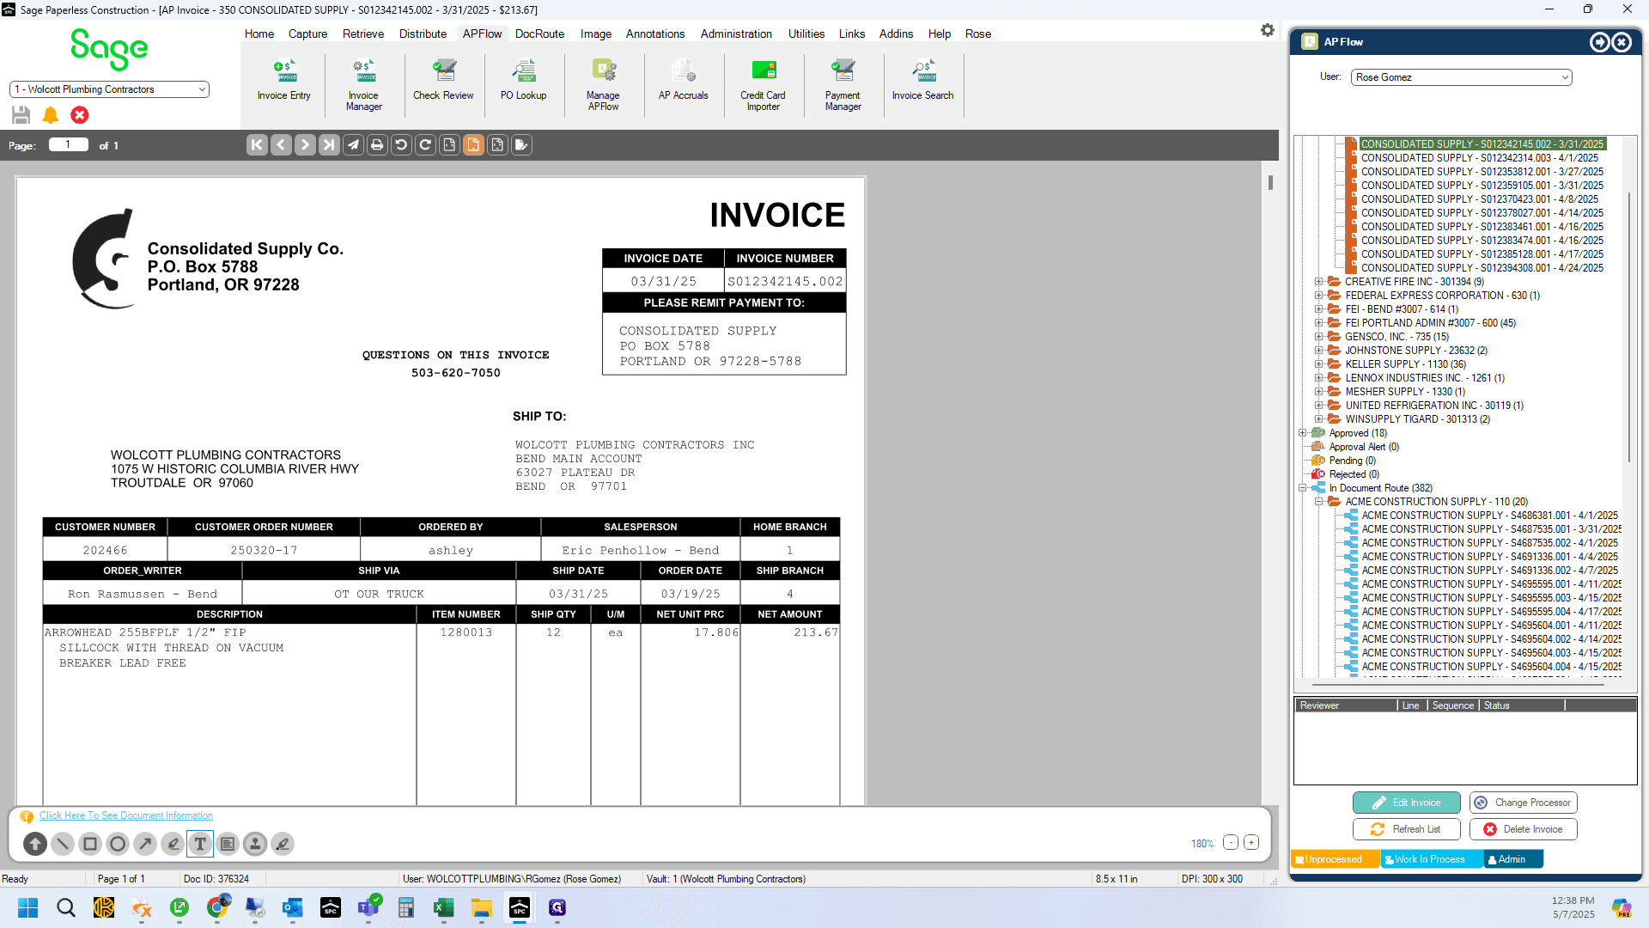Select the yellow highlighter annotation tool
The width and height of the screenshot is (1649, 928).
(173, 844)
